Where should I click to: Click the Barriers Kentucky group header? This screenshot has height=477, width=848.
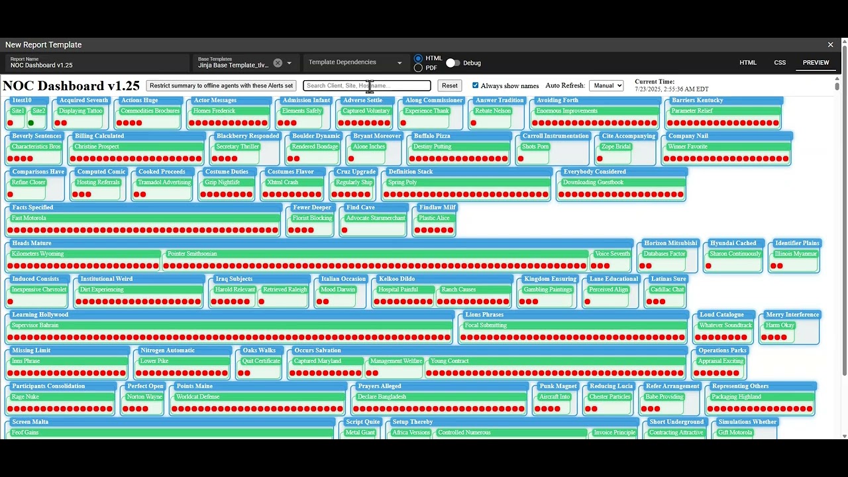(724, 101)
